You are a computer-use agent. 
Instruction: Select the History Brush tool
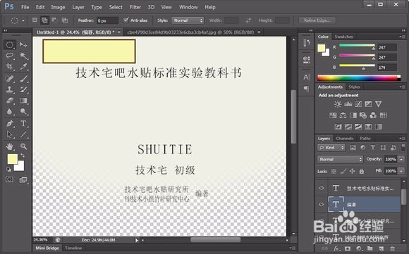click(x=23, y=89)
